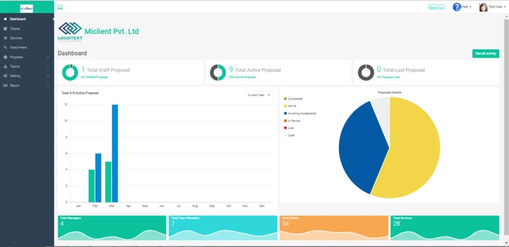
Task: Click the Attachment paperclip icon in sidebar
Action: click(x=5, y=48)
